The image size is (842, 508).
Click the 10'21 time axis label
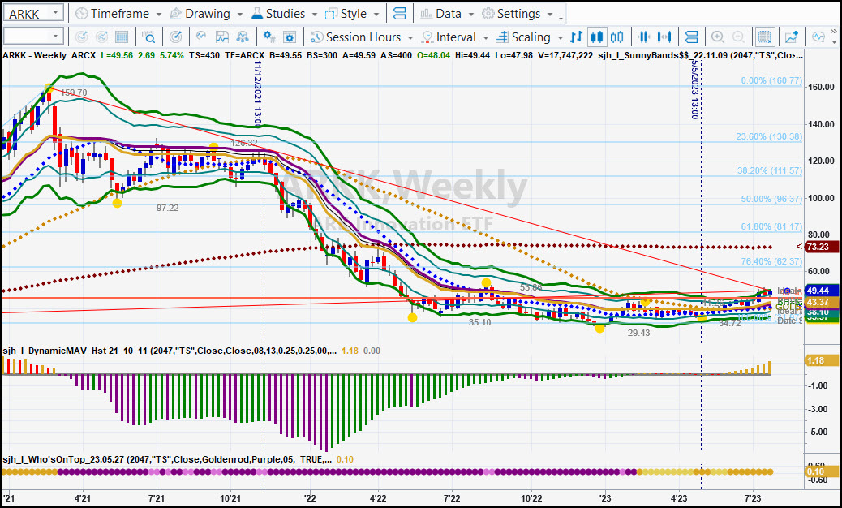pyautogui.click(x=230, y=498)
